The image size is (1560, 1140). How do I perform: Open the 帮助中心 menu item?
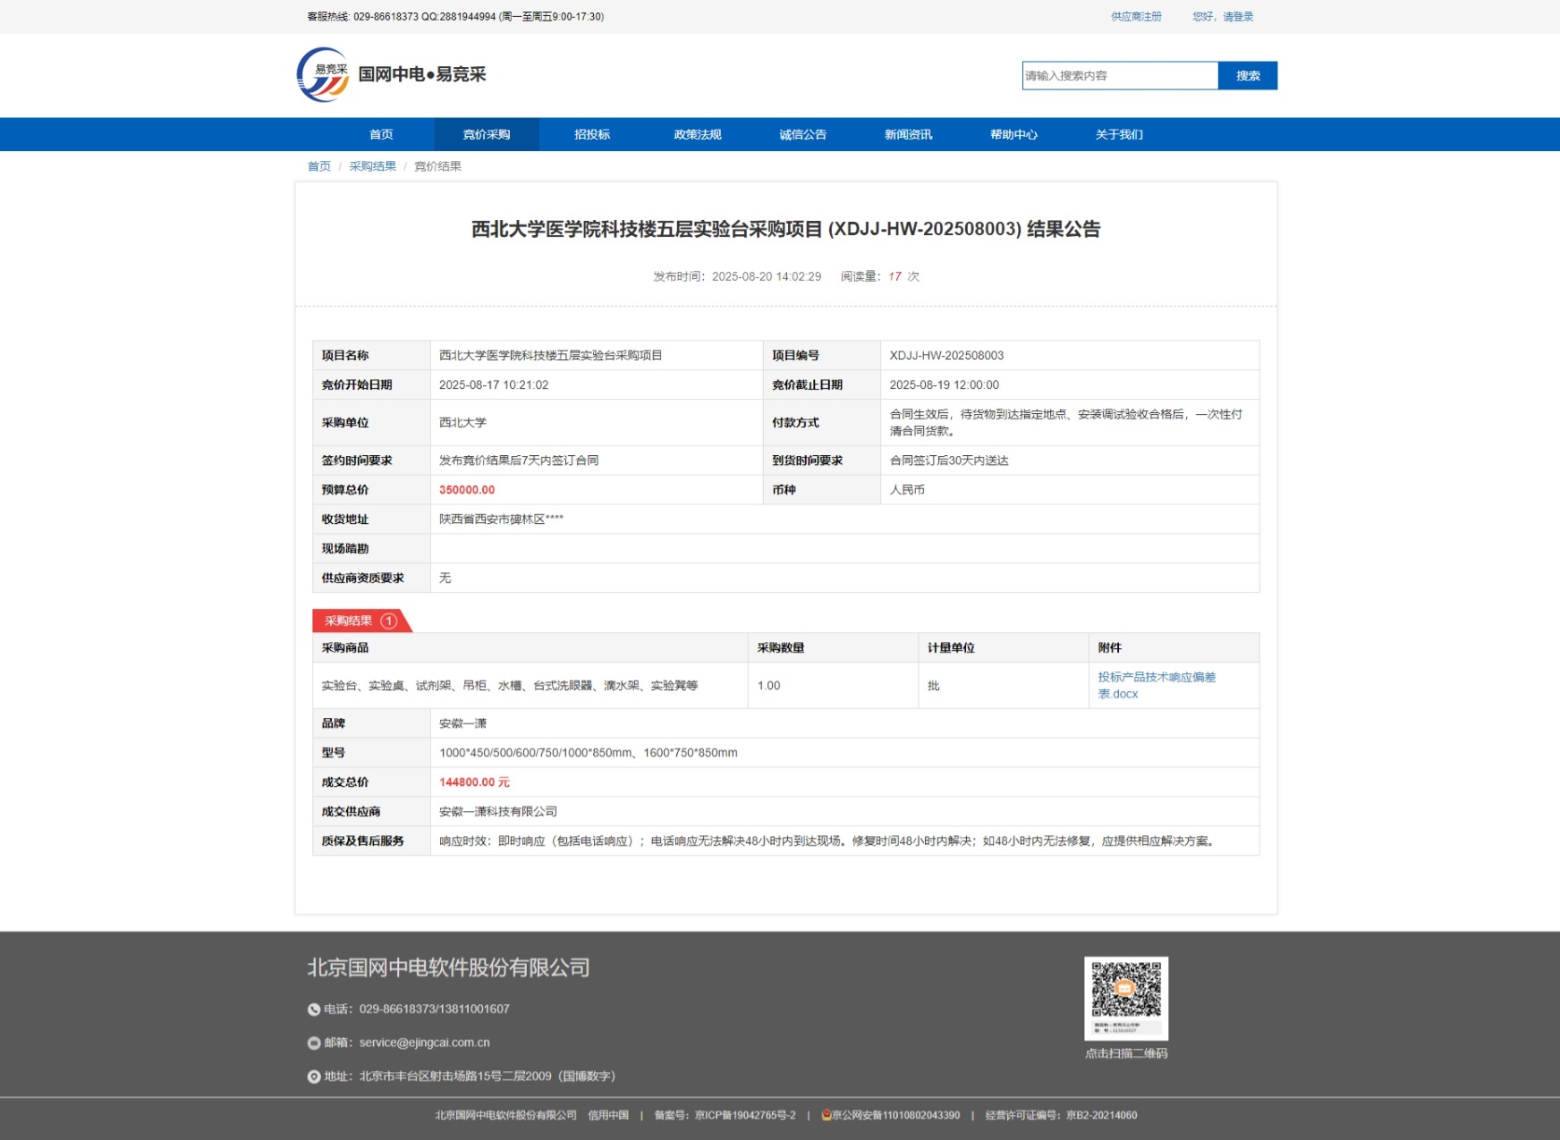(x=1013, y=135)
